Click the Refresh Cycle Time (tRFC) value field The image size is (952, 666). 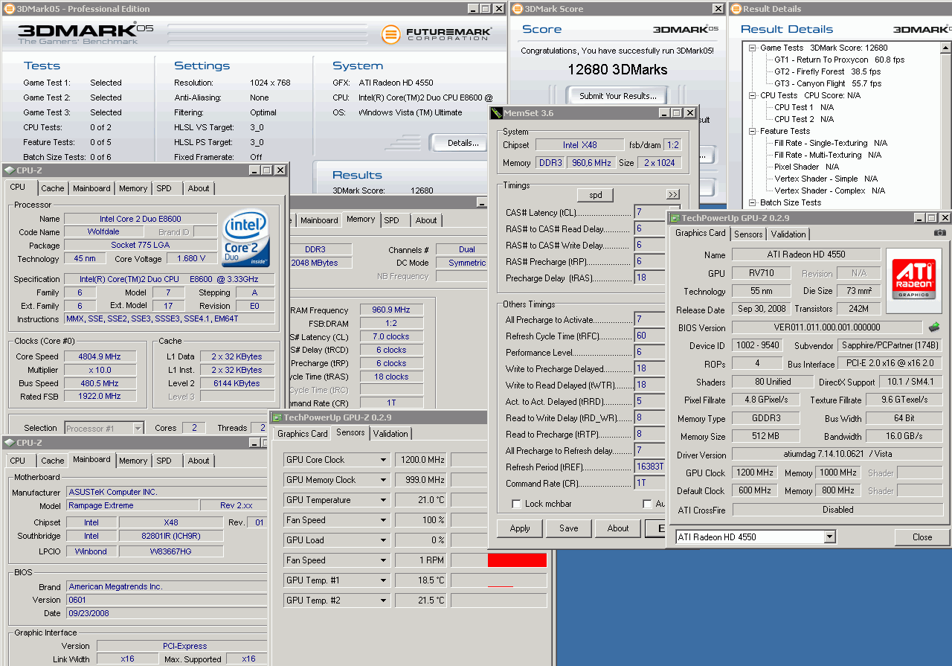pyautogui.click(x=649, y=336)
